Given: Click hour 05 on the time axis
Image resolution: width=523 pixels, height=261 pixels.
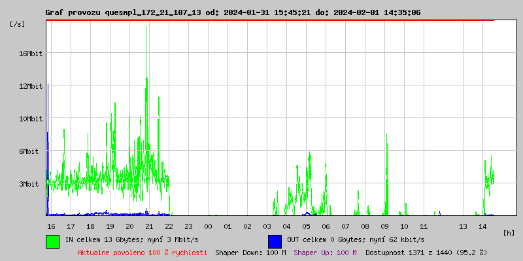Looking at the screenshot, I should (306, 226).
